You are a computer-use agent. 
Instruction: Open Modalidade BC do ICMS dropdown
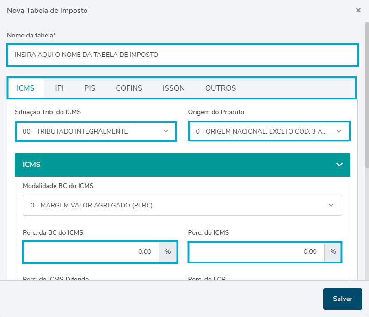[x=182, y=205]
